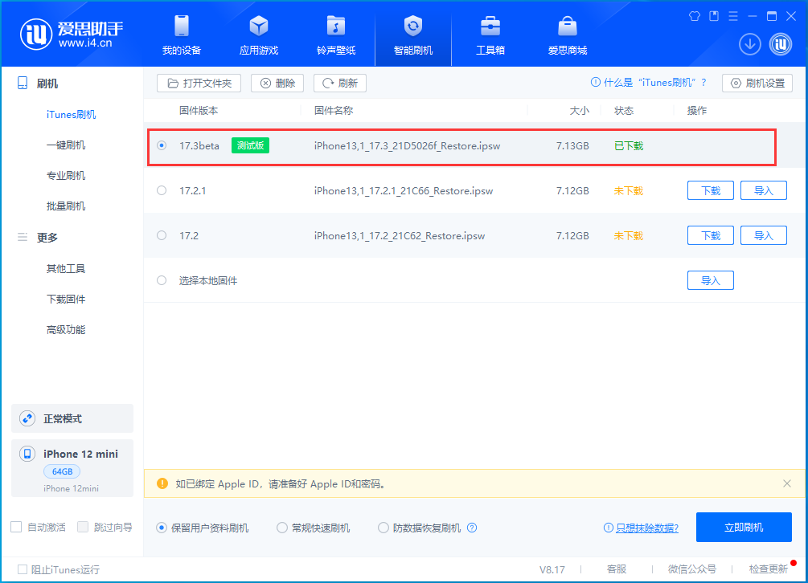Visit the 爱思商城 store

[x=567, y=34]
